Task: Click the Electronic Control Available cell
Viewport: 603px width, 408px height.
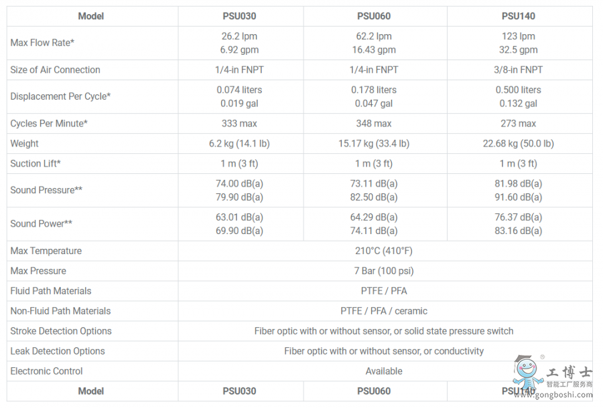Action: [384, 371]
